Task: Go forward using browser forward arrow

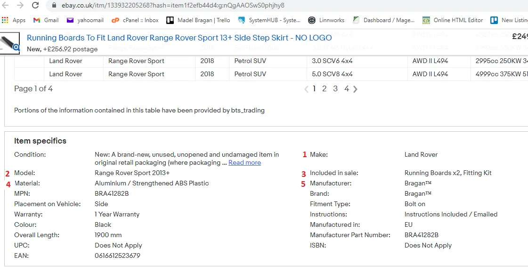Action: [20, 5]
